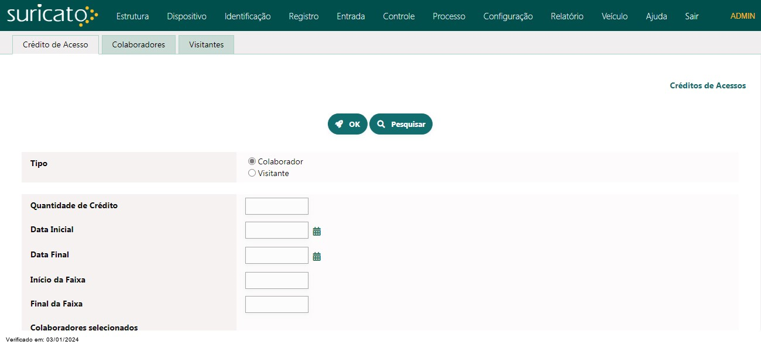Click the ADMIN user label
The image size is (761, 348).
click(x=743, y=16)
